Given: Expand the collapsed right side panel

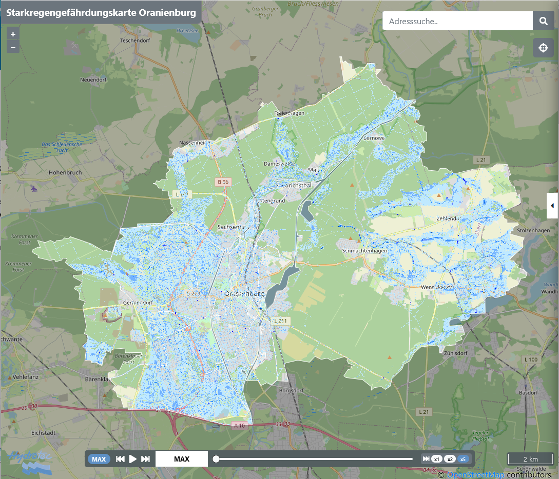Looking at the screenshot, I should [552, 206].
